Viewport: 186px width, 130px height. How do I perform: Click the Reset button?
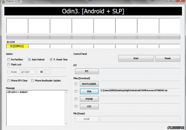tap(168, 58)
